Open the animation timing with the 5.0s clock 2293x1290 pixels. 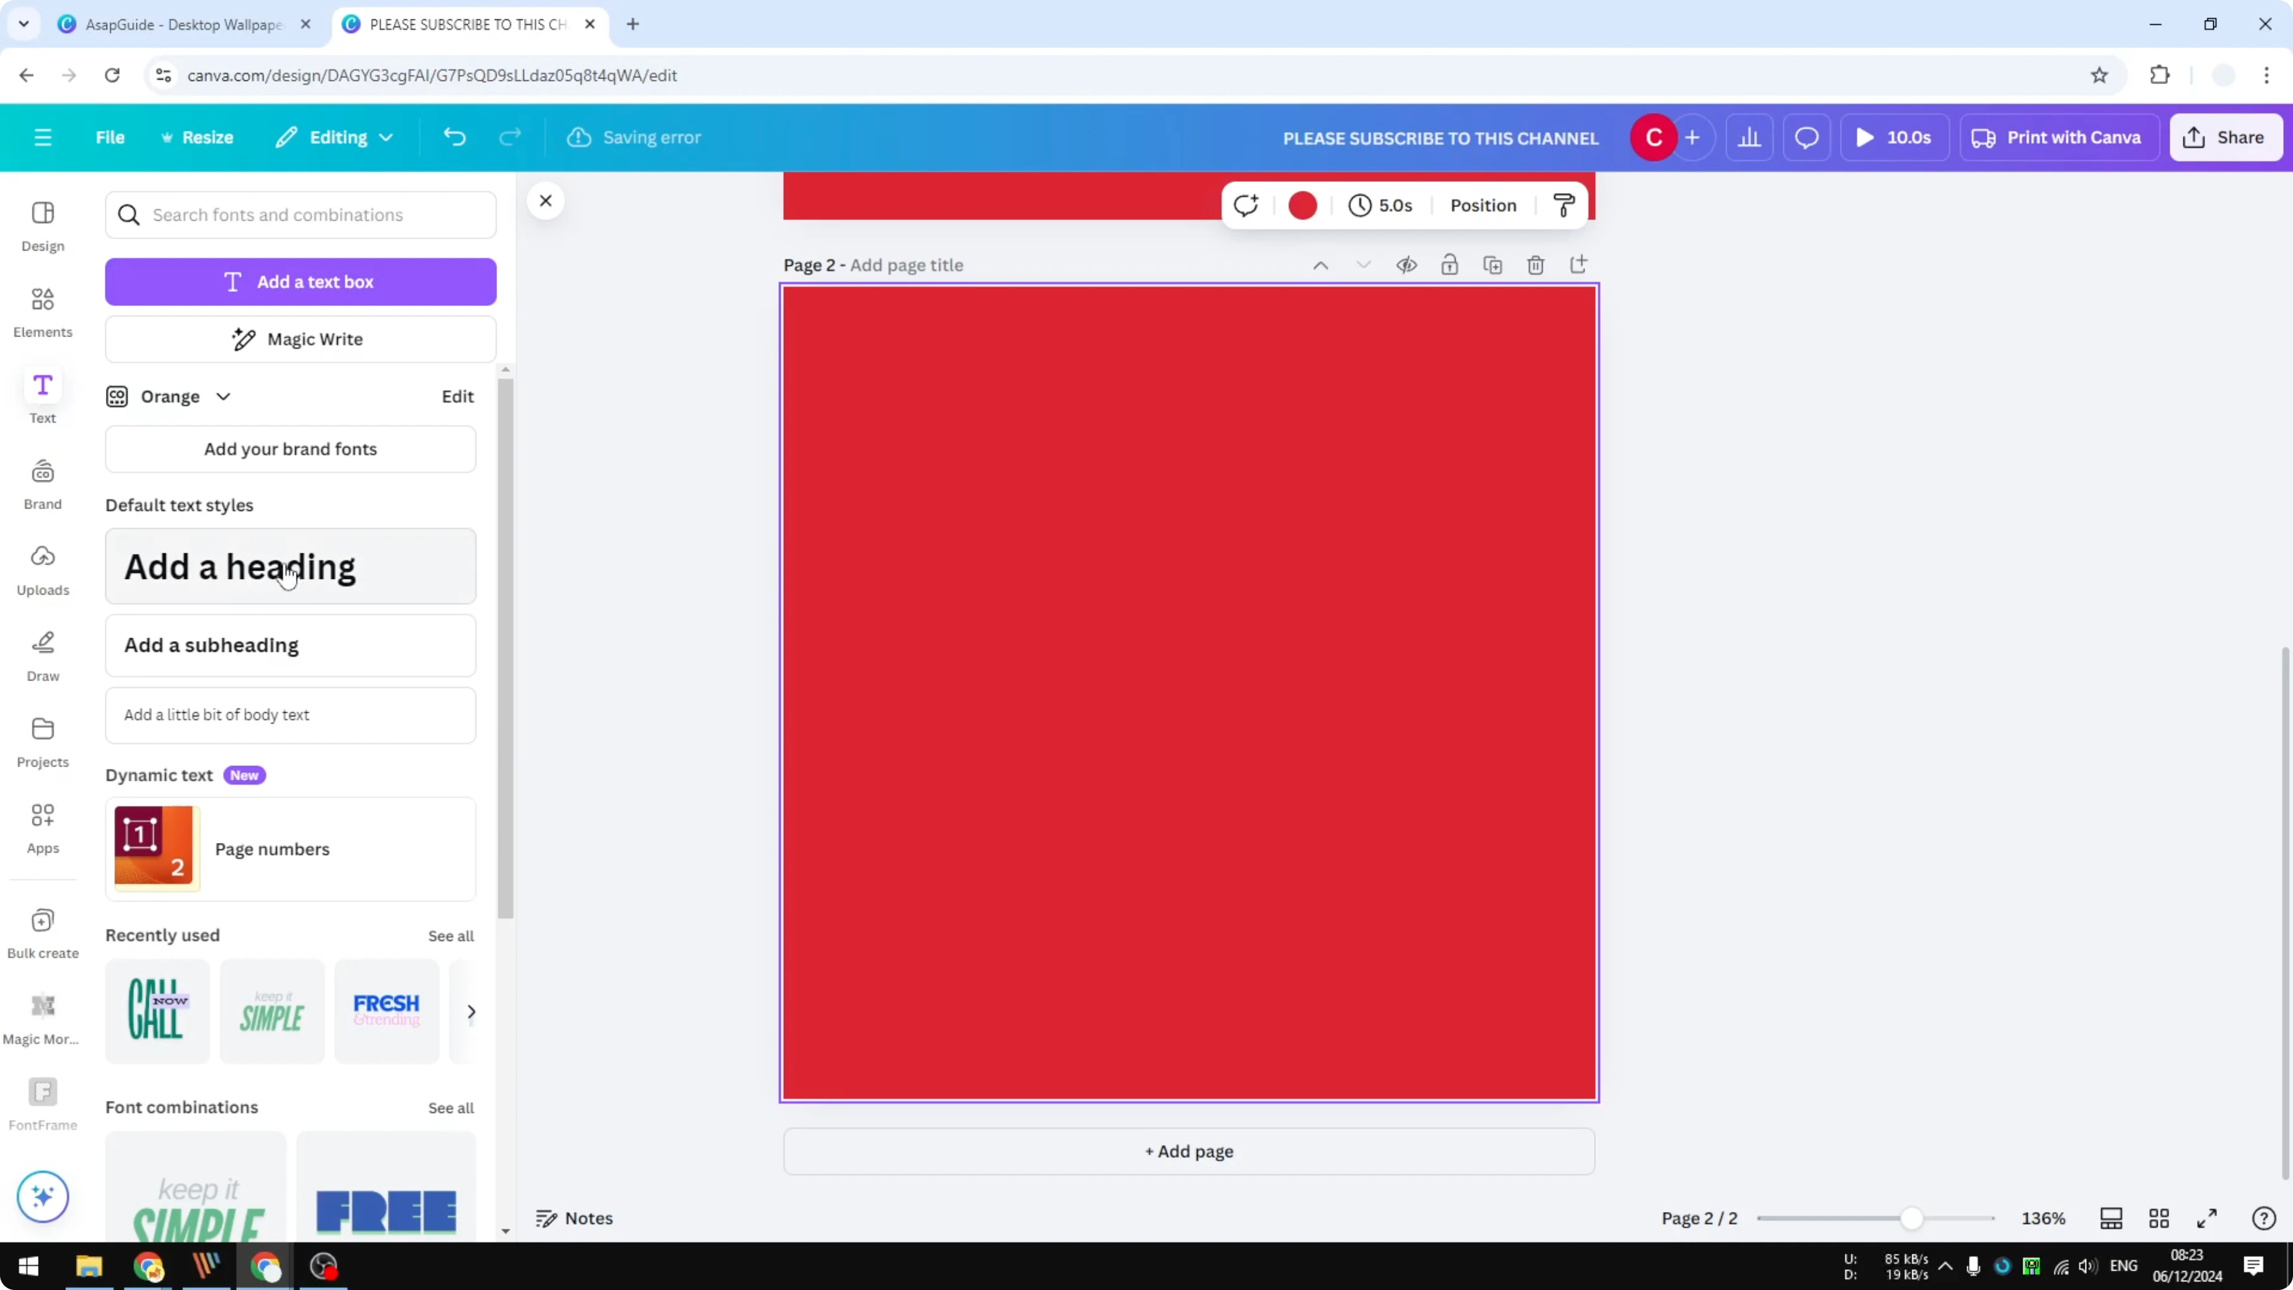pyautogui.click(x=1381, y=205)
